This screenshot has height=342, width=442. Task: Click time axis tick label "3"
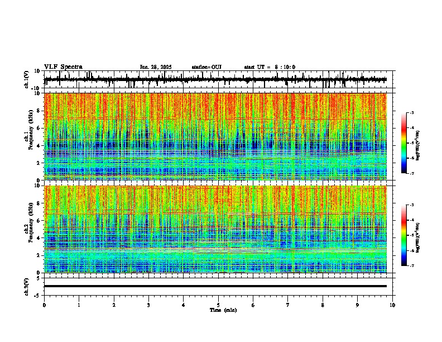[x=148, y=305]
